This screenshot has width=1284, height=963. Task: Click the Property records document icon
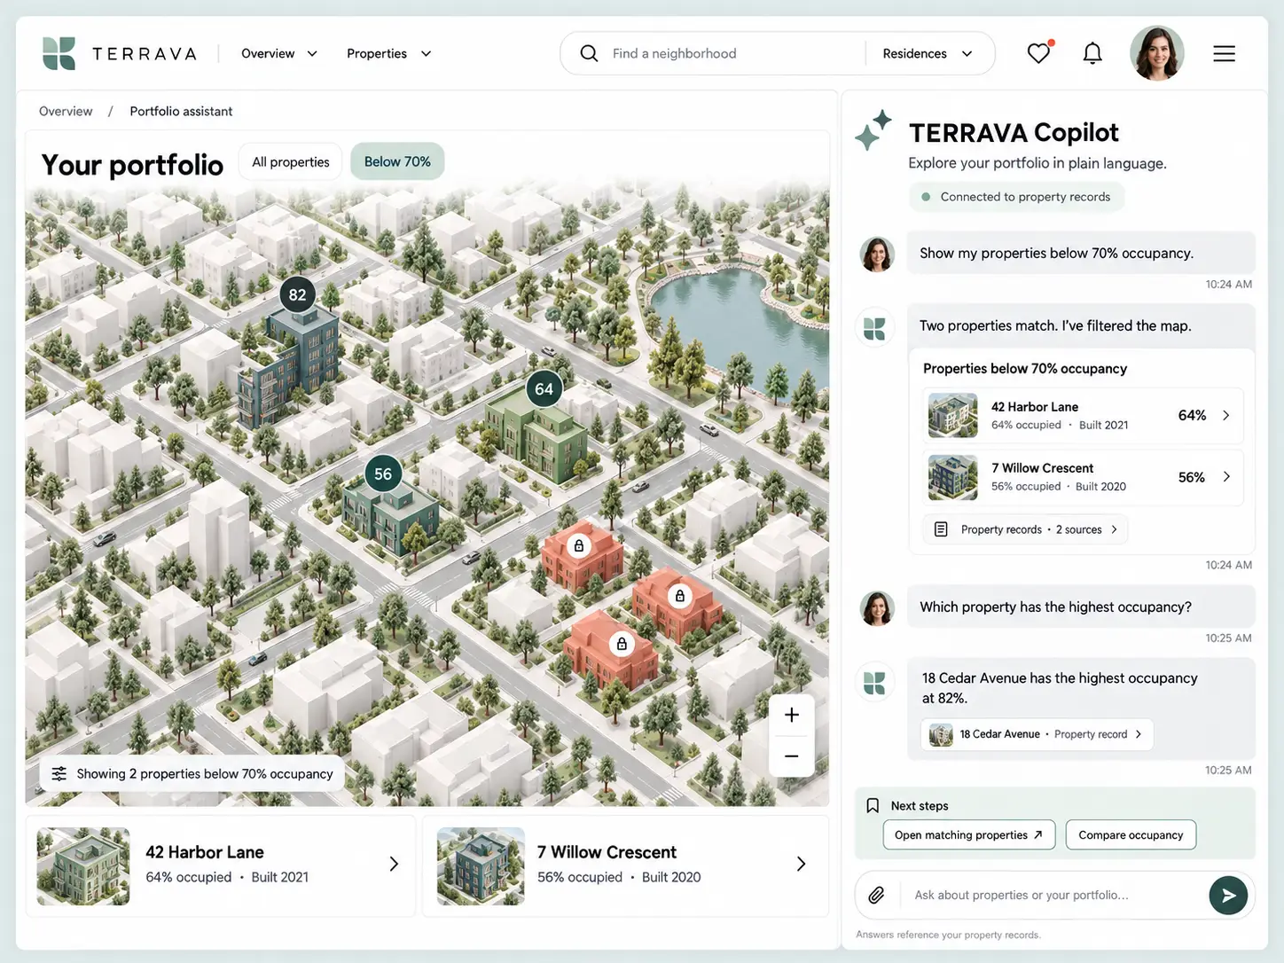tap(941, 529)
